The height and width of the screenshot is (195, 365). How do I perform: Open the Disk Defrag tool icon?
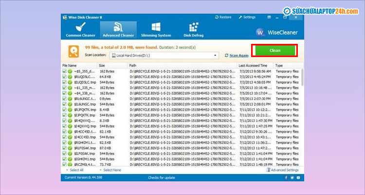pyautogui.click(x=194, y=26)
